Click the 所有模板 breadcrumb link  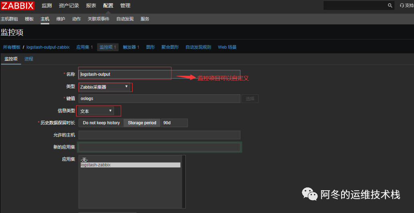pyautogui.click(x=12, y=47)
